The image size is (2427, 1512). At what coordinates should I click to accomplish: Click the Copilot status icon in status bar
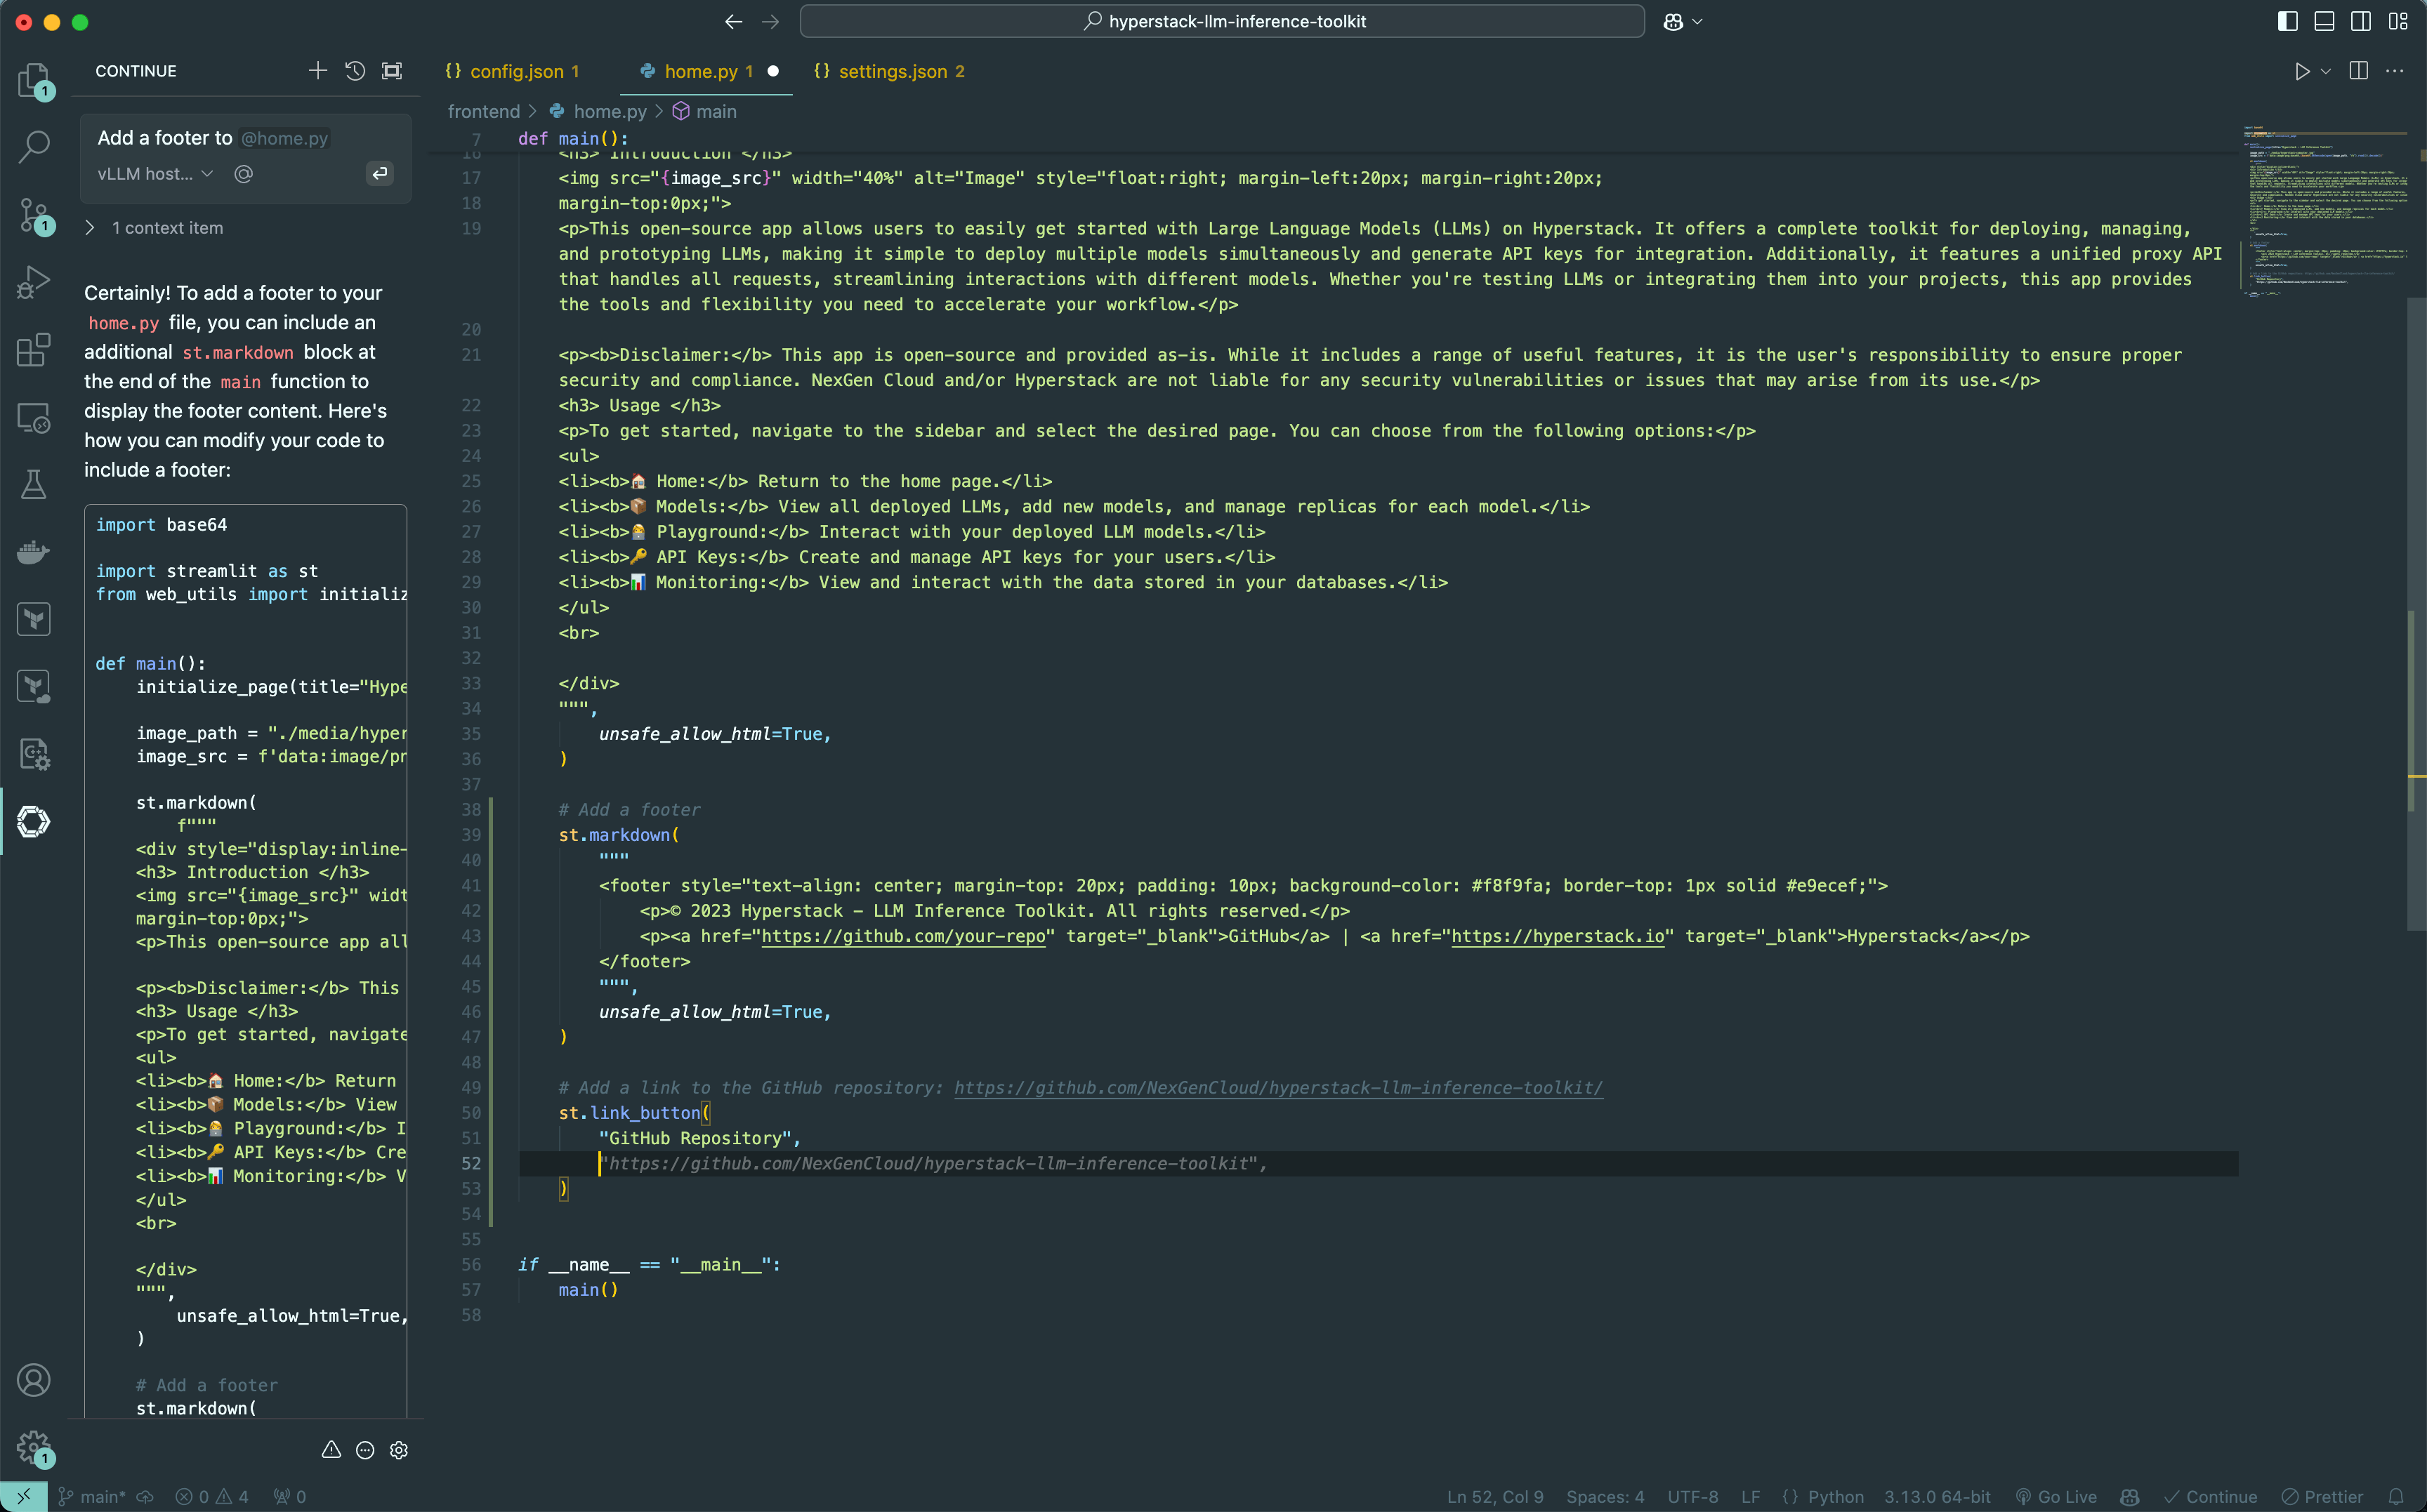point(2130,1496)
